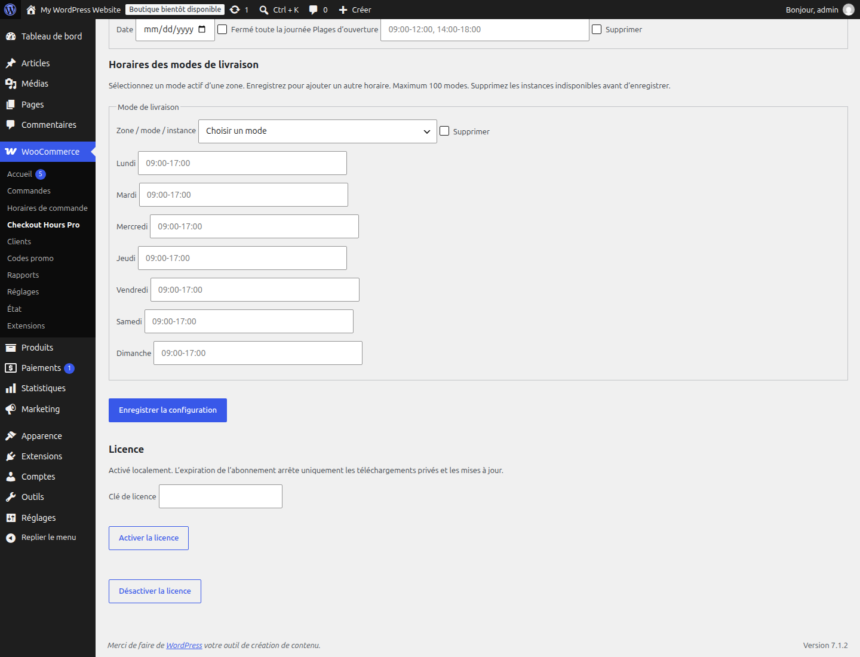
Task: Open WooCommerce Accueil submenu item
Action: (x=20, y=174)
